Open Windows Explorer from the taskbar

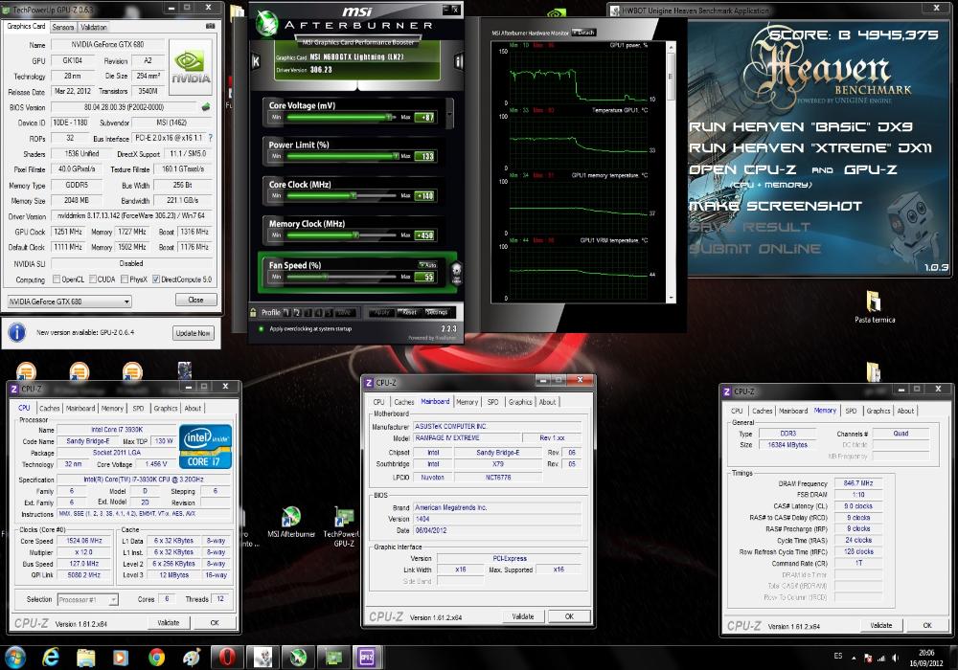[x=86, y=658]
